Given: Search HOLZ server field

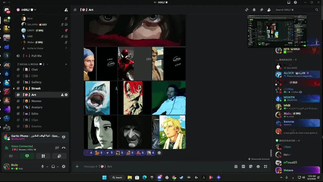Looking at the screenshot, I should [x=297, y=10].
